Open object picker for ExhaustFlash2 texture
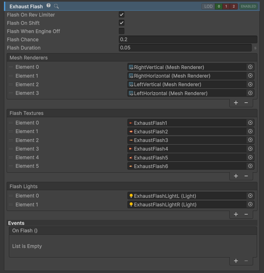Image resolution: width=264 pixels, height=273 pixels. point(250,131)
